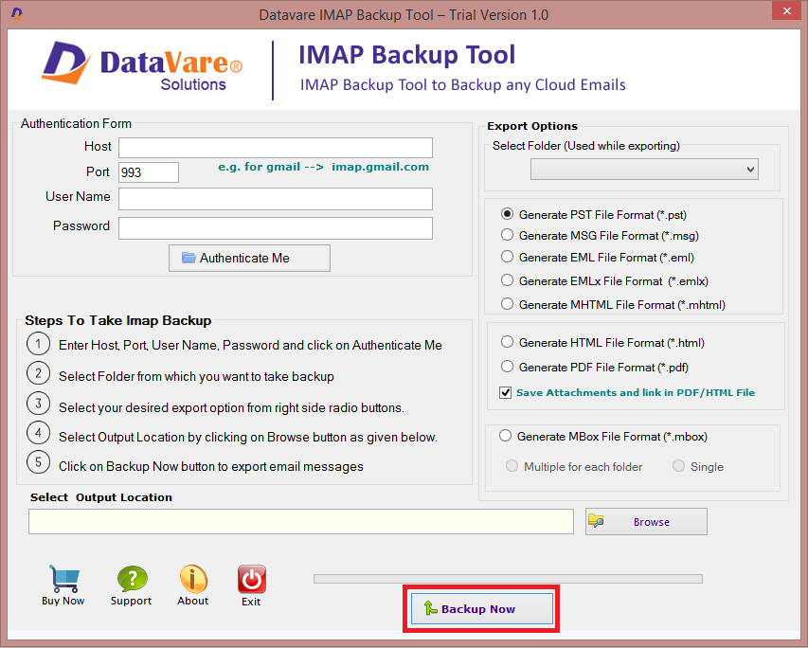The image size is (808, 648).
Task: Open the Select Folder dropdown
Action: click(644, 169)
